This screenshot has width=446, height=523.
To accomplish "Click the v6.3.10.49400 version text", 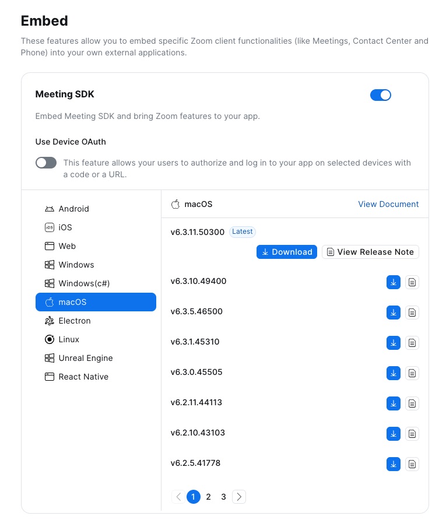I will (x=198, y=281).
